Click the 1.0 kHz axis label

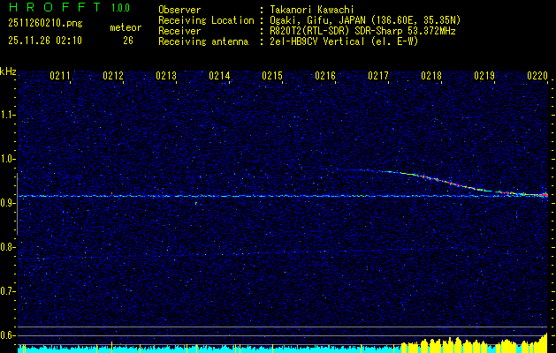point(8,159)
